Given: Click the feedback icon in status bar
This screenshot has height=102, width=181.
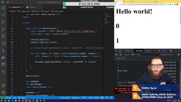Looking at the screenshot, I should click(x=107, y=97).
